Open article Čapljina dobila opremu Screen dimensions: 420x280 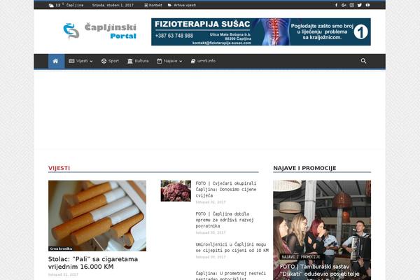pyautogui.click(x=225, y=220)
